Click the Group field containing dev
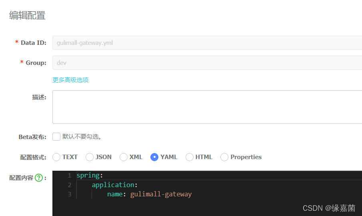The width and height of the screenshot is (362, 216). point(207,63)
